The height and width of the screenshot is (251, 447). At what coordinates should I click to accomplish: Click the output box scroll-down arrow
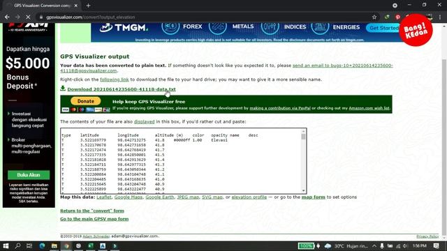[x=303, y=190]
